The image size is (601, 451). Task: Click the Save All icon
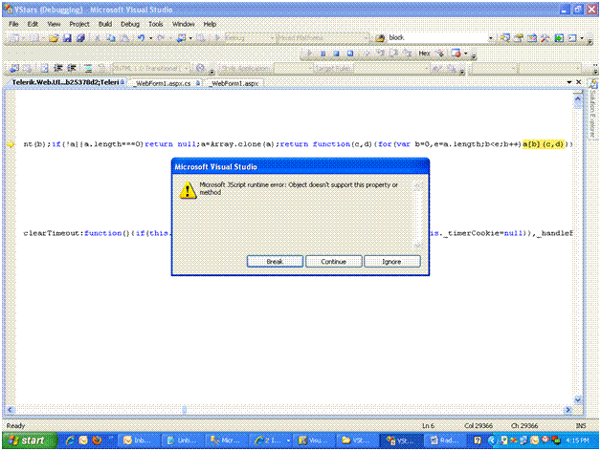click(x=80, y=38)
